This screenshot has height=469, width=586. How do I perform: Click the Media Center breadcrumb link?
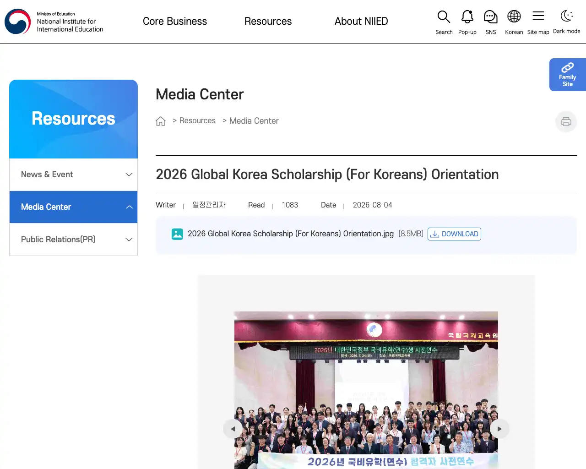(254, 121)
